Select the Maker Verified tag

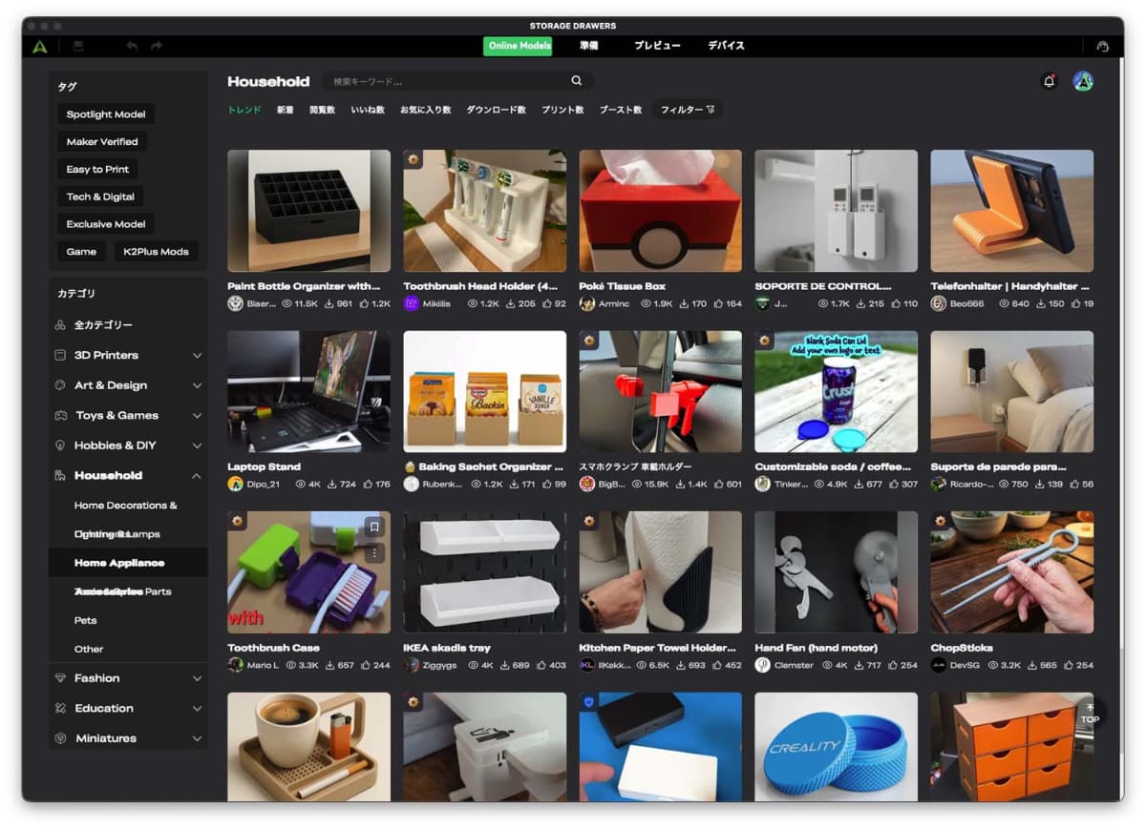point(102,141)
